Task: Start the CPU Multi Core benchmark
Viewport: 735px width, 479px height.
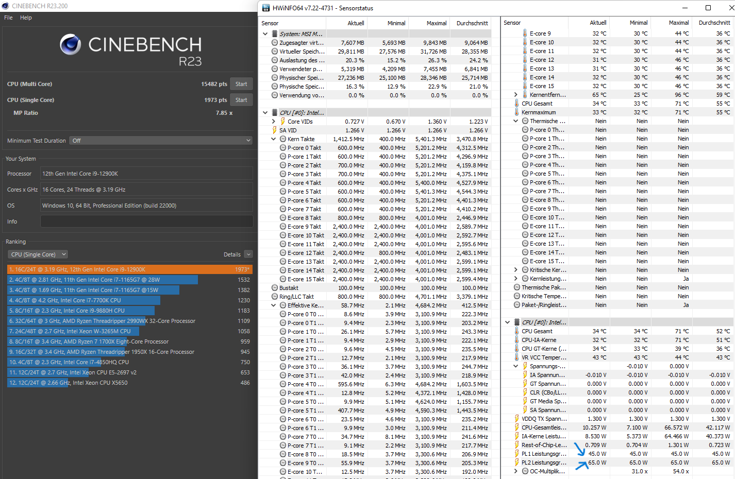Action: tap(241, 84)
